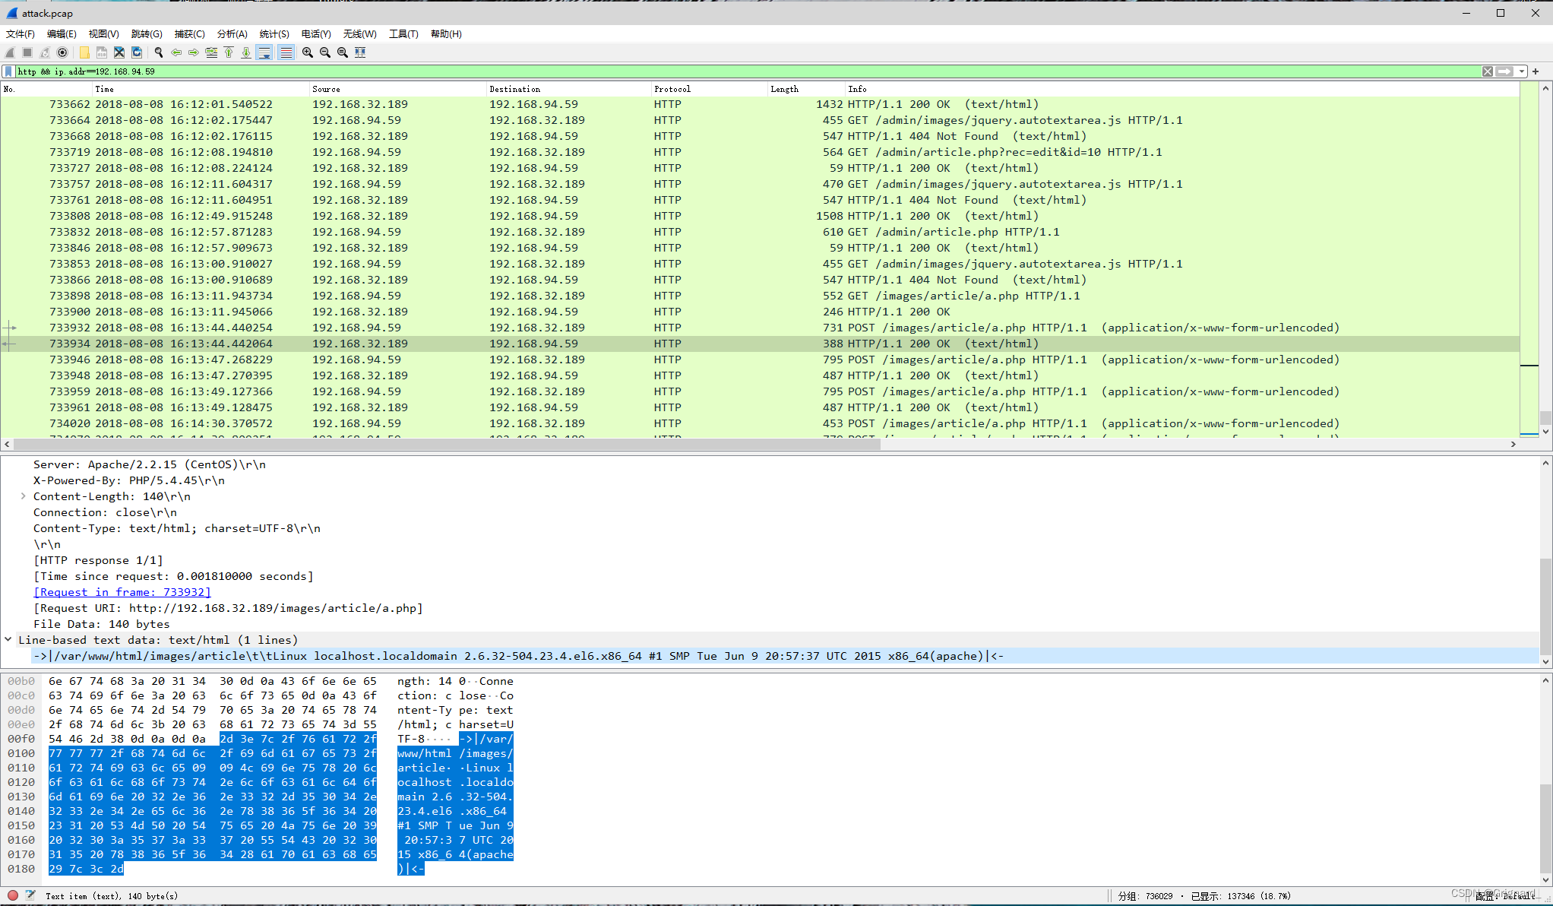Viewport: 1553px width, 906px height.
Task: Open the 跳转(G) menu
Action: coord(147,34)
